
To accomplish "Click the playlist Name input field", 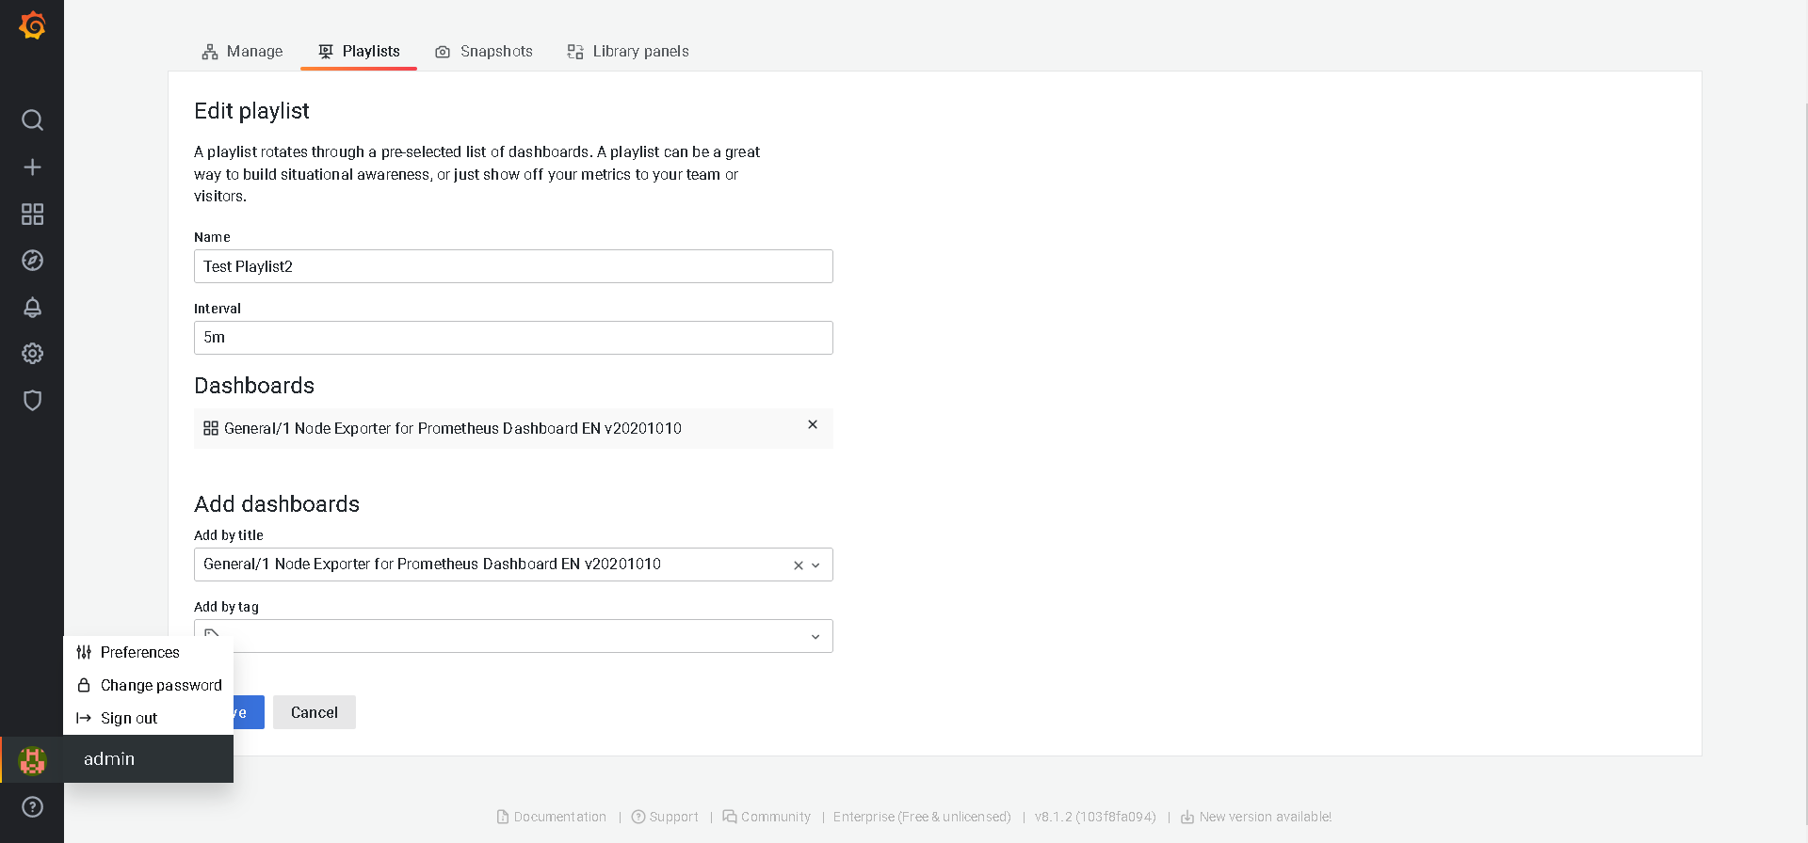I will point(513,266).
